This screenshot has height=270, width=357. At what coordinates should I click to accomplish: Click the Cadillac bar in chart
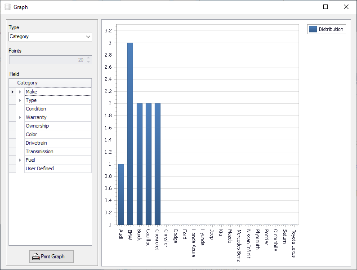coord(148,164)
